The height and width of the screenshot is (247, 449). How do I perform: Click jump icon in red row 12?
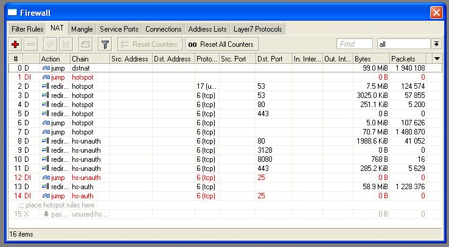point(46,178)
